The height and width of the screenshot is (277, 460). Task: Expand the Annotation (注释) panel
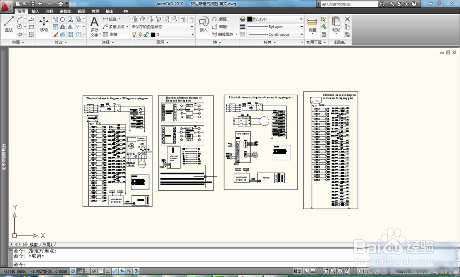click(x=108, y=42)
